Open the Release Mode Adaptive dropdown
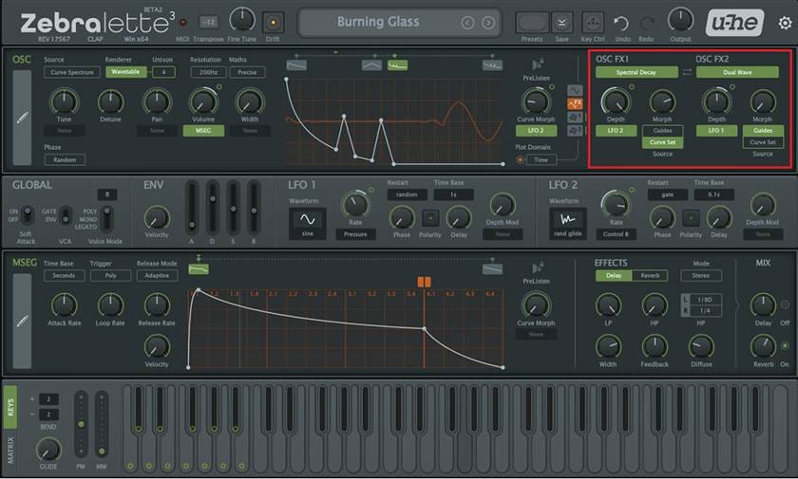The image size is (798, 479). pos(157,275)
